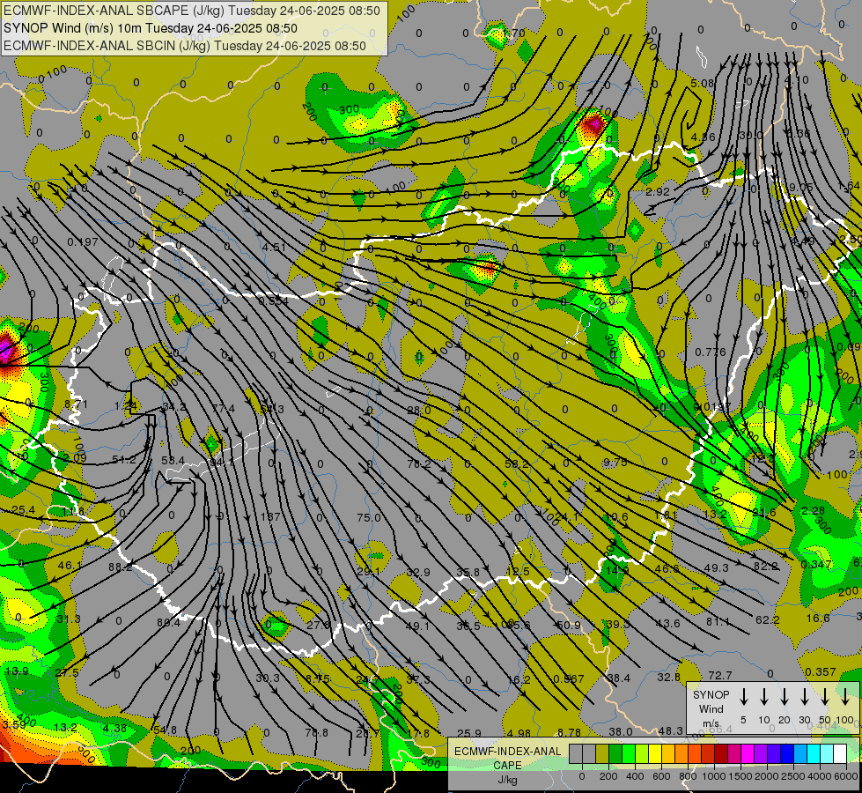Click the map value 54.8
Viewport: 862px width, 793px height.
click(x=165, y=730)
